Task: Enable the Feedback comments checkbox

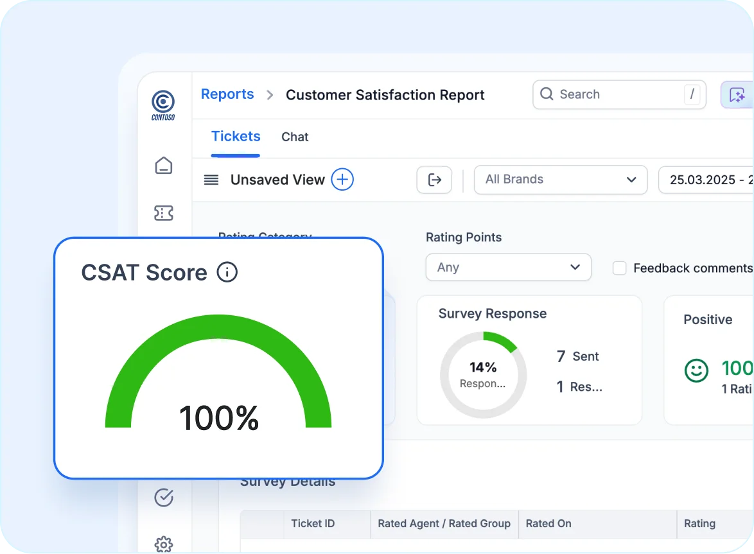Action: point(619,268)
